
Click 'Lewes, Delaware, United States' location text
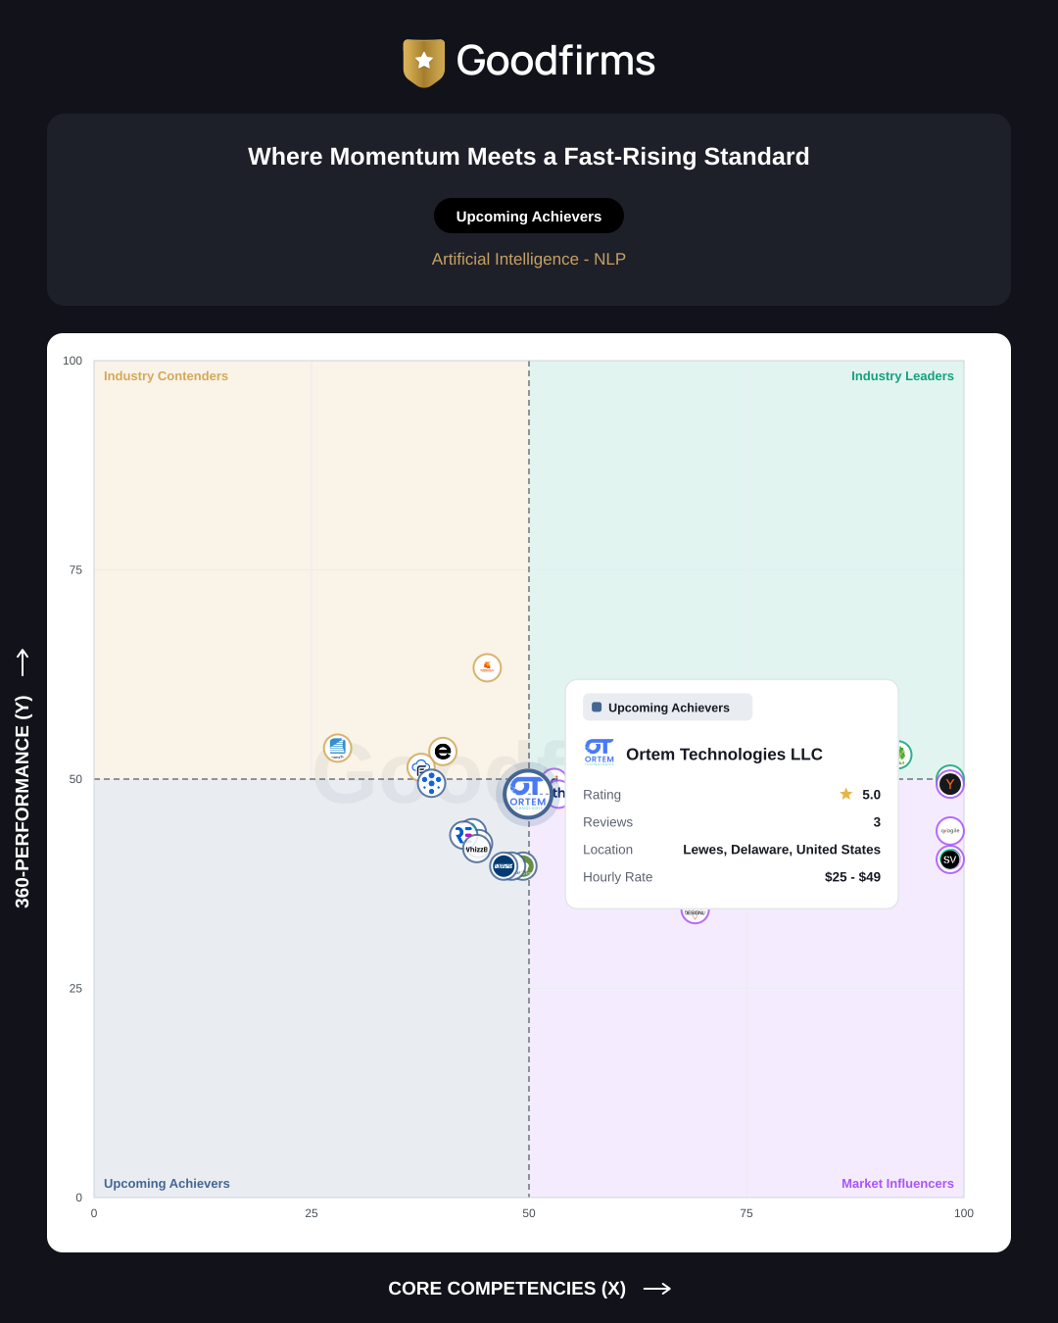click(782, 850)
